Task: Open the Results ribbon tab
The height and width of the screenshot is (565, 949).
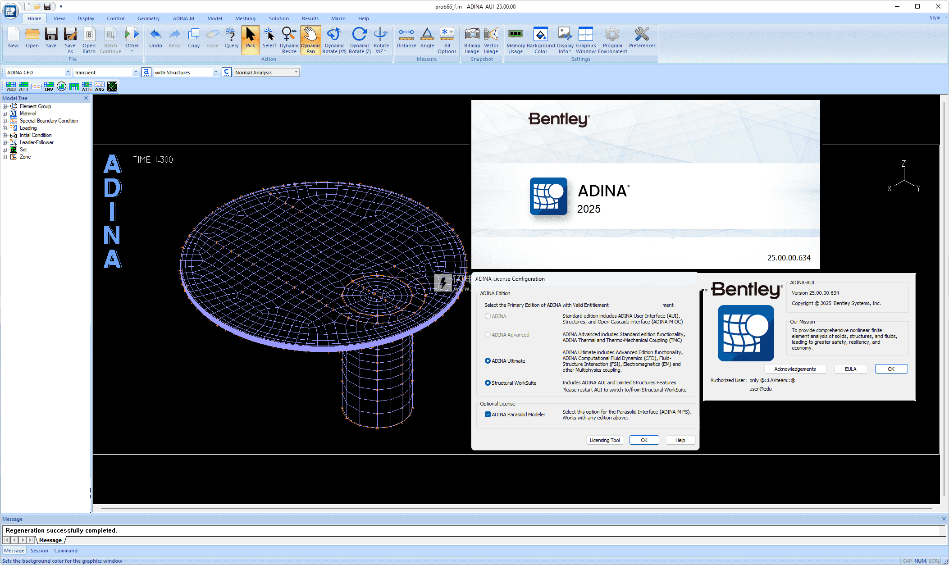Action: (x=310, y=18)
